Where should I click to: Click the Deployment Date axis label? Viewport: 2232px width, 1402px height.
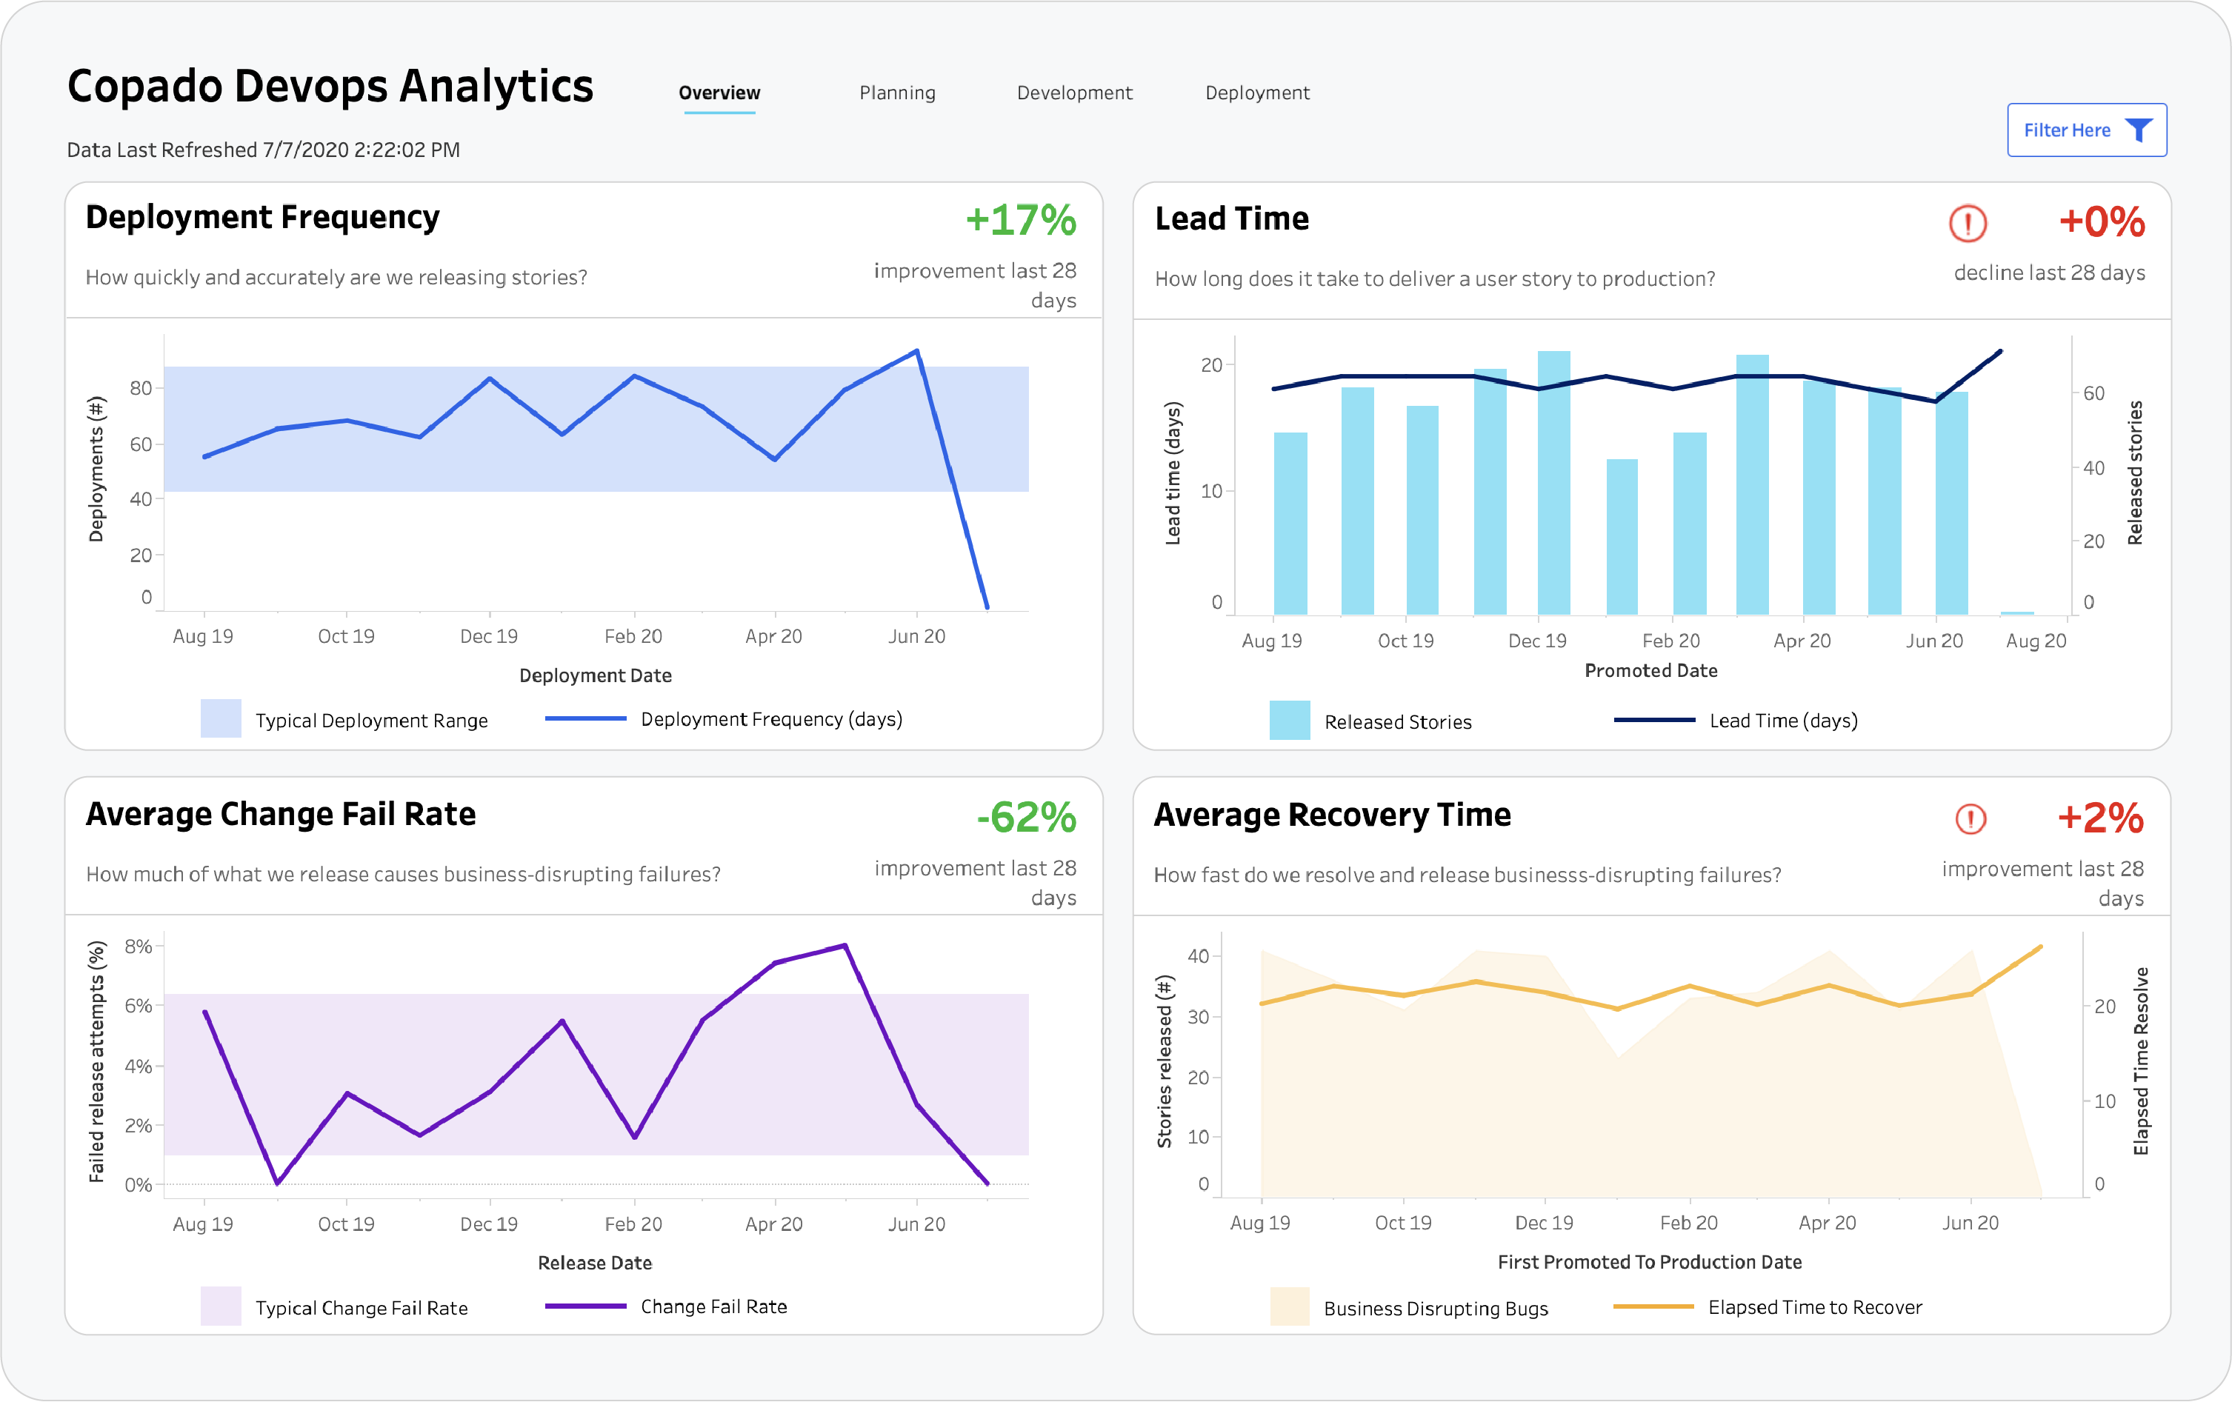[x=595, y=675]
